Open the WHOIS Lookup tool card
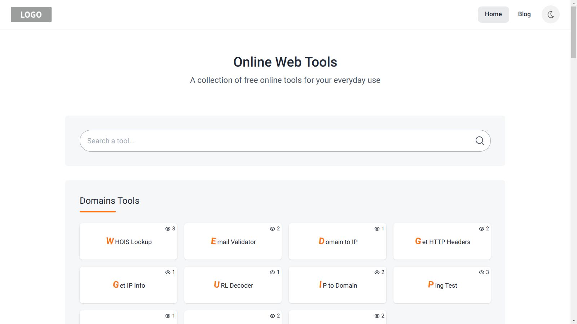 [128, 242]
